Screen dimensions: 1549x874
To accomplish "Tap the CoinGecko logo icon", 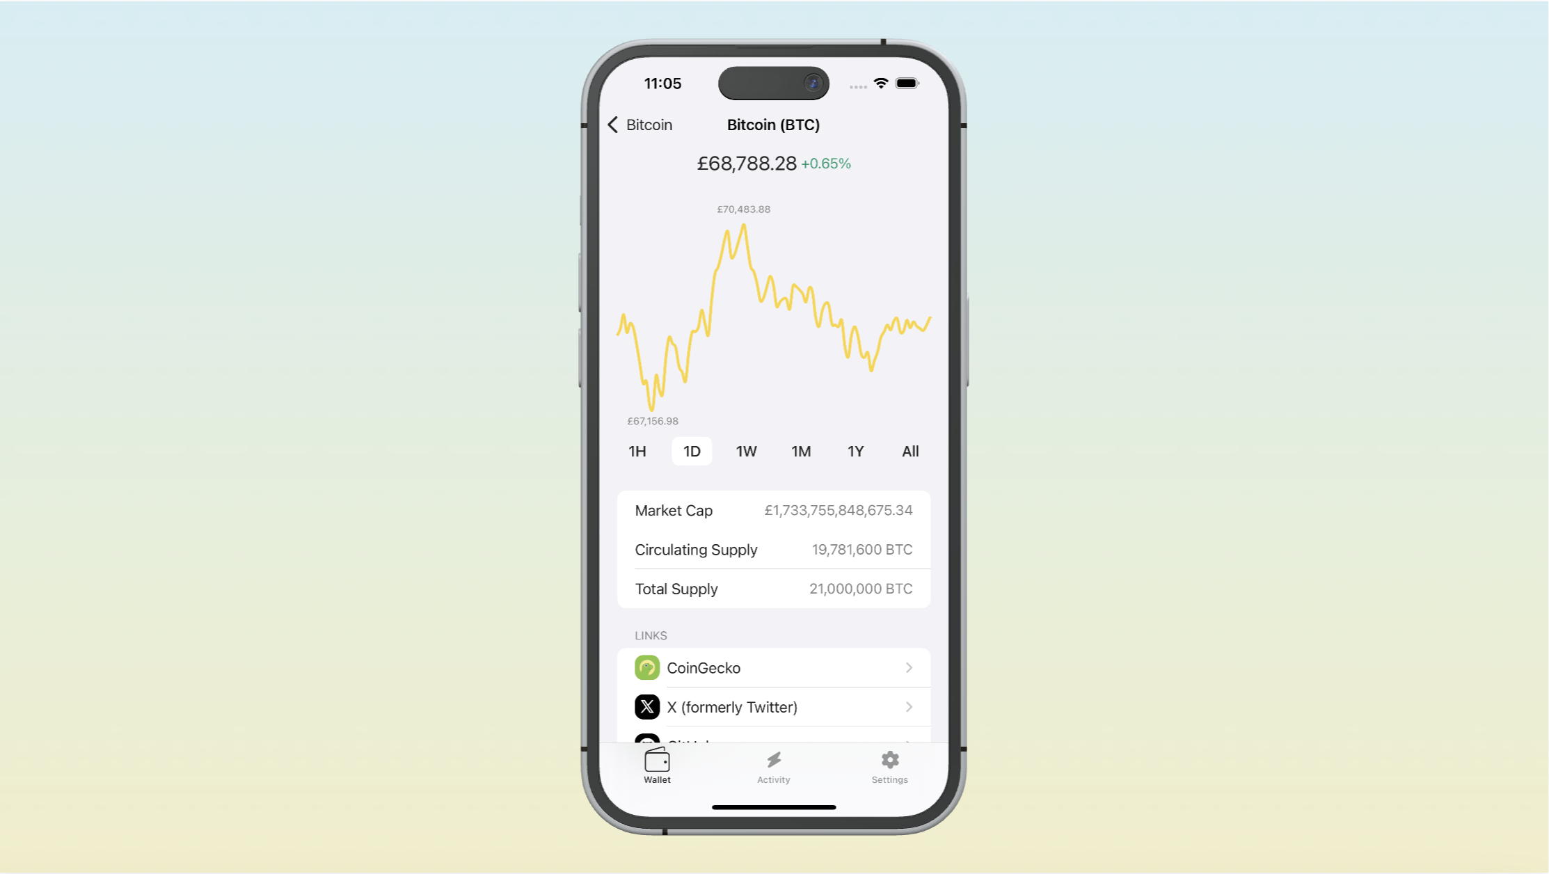I will pos(647,667).
